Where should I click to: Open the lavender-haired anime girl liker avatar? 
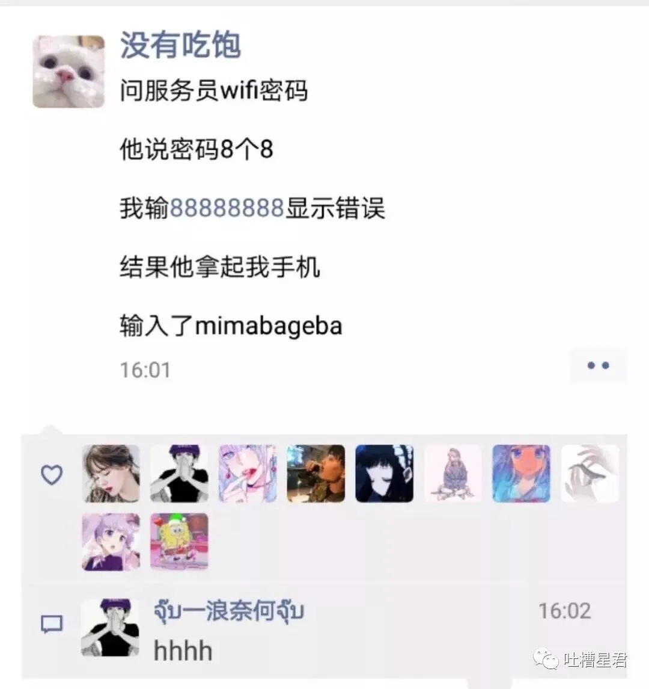[x=248, y=473]
